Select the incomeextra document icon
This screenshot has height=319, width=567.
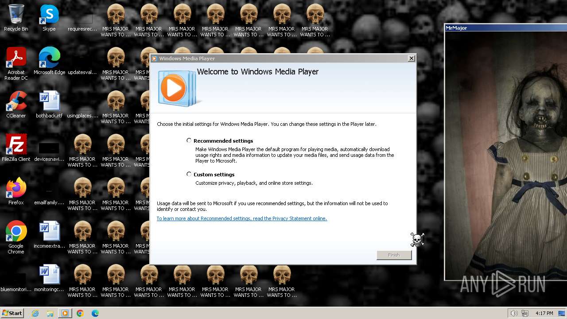pos(49,235)
